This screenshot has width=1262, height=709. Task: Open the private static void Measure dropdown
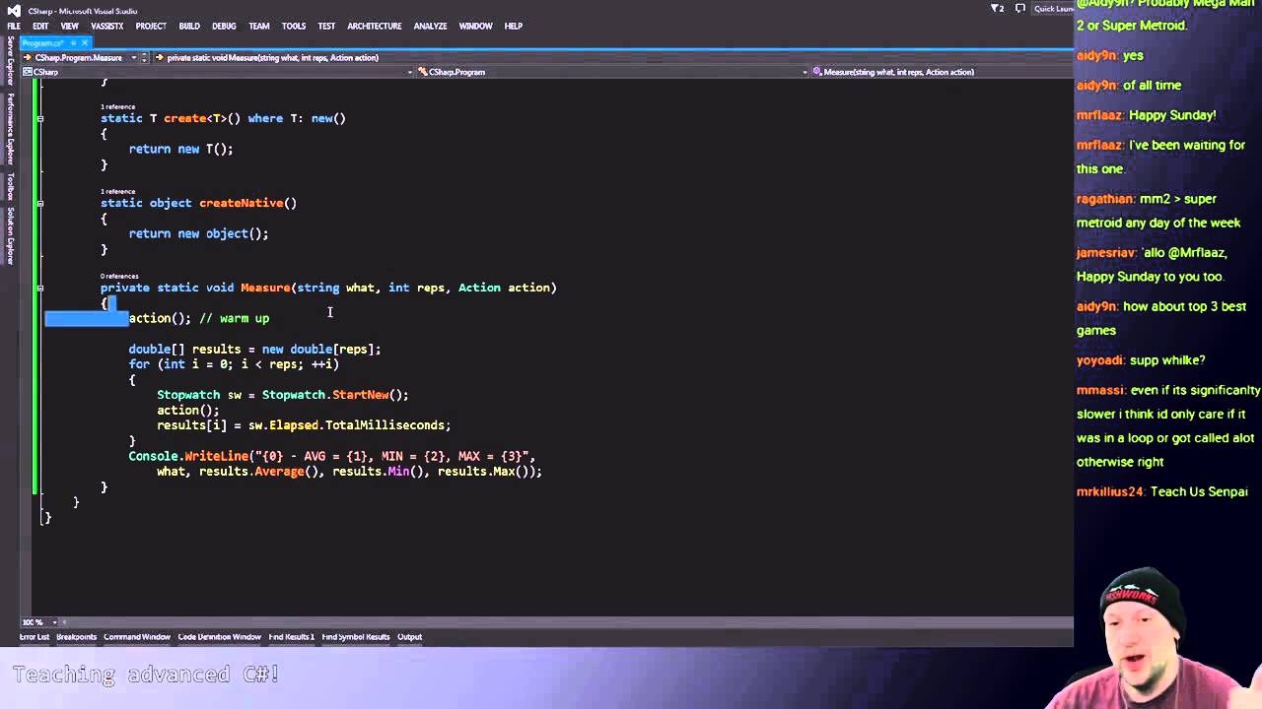pyautogui.click(x=272, y=57)
